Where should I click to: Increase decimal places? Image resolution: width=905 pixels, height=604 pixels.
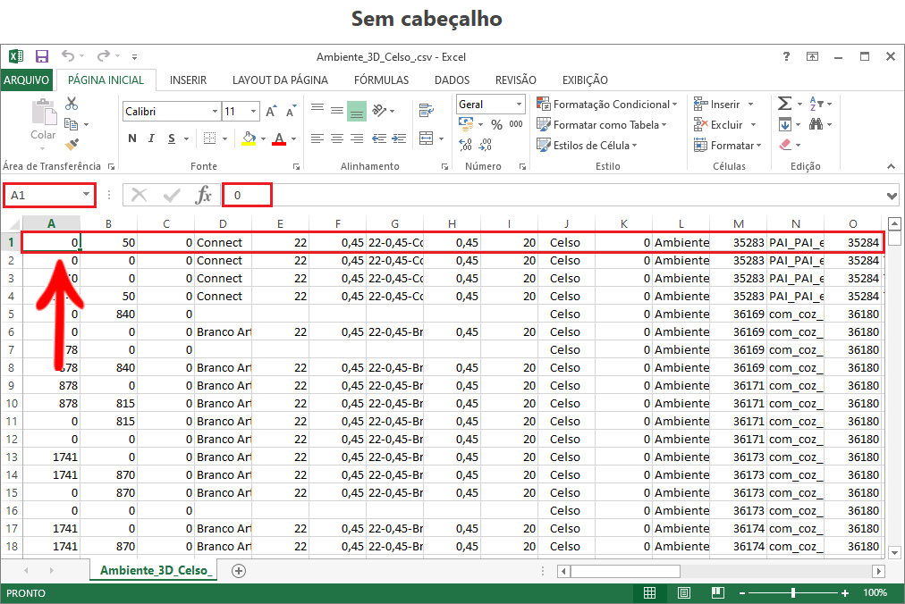pos(466,144)
